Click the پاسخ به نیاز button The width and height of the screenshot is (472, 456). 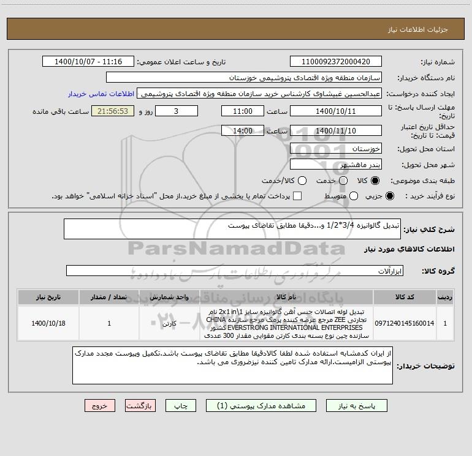click(x=356, y=406)
